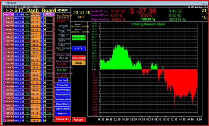Toggle the magenta select box for EURCAD
Screen dimensions: 209x126
coord(4,52)
